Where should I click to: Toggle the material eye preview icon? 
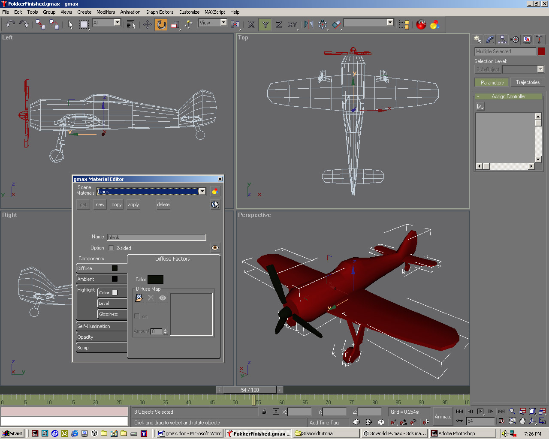click(x=215, y=248)
